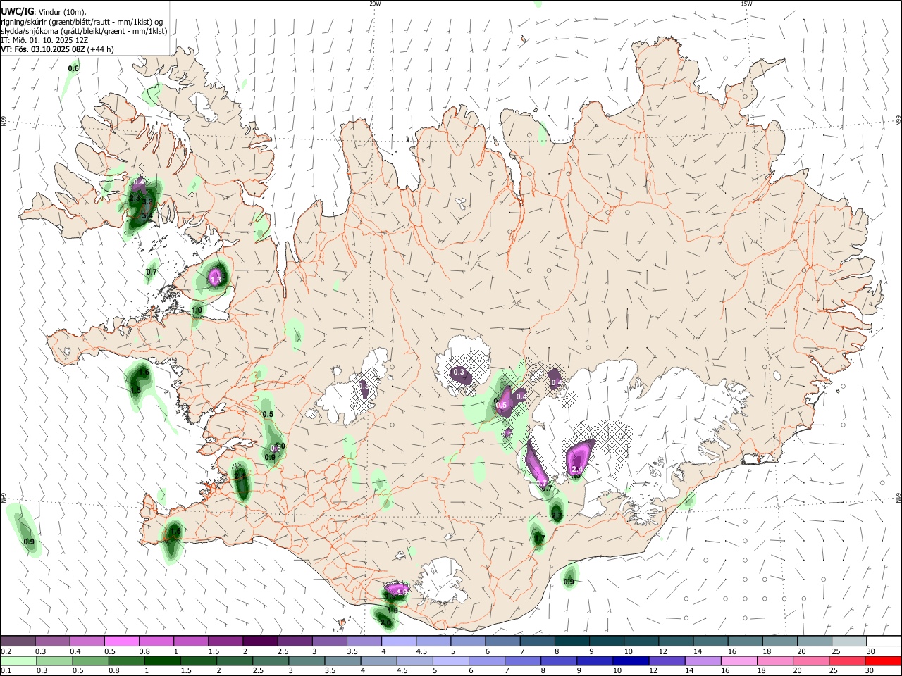The height and width of the screenshot is (676, 902).
Task: Select the darkest green rain-legend swatch at 1
Action: (x=162, y=661)
